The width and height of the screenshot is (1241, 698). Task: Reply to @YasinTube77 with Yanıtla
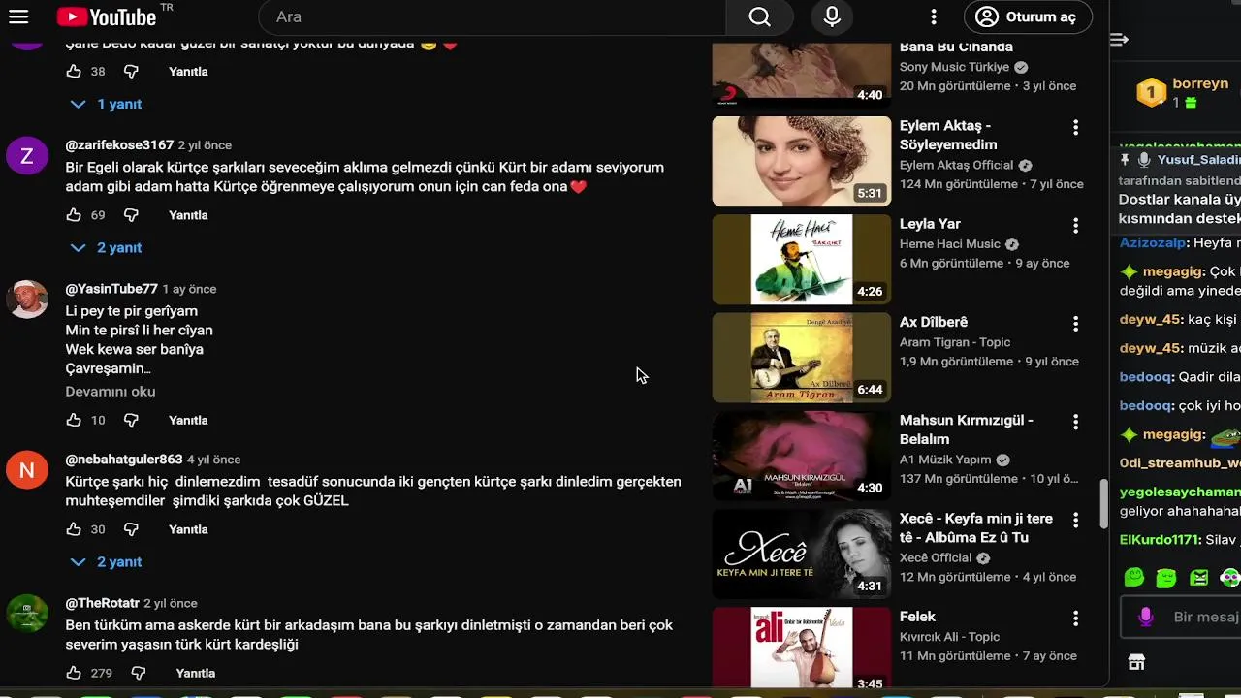188,420
